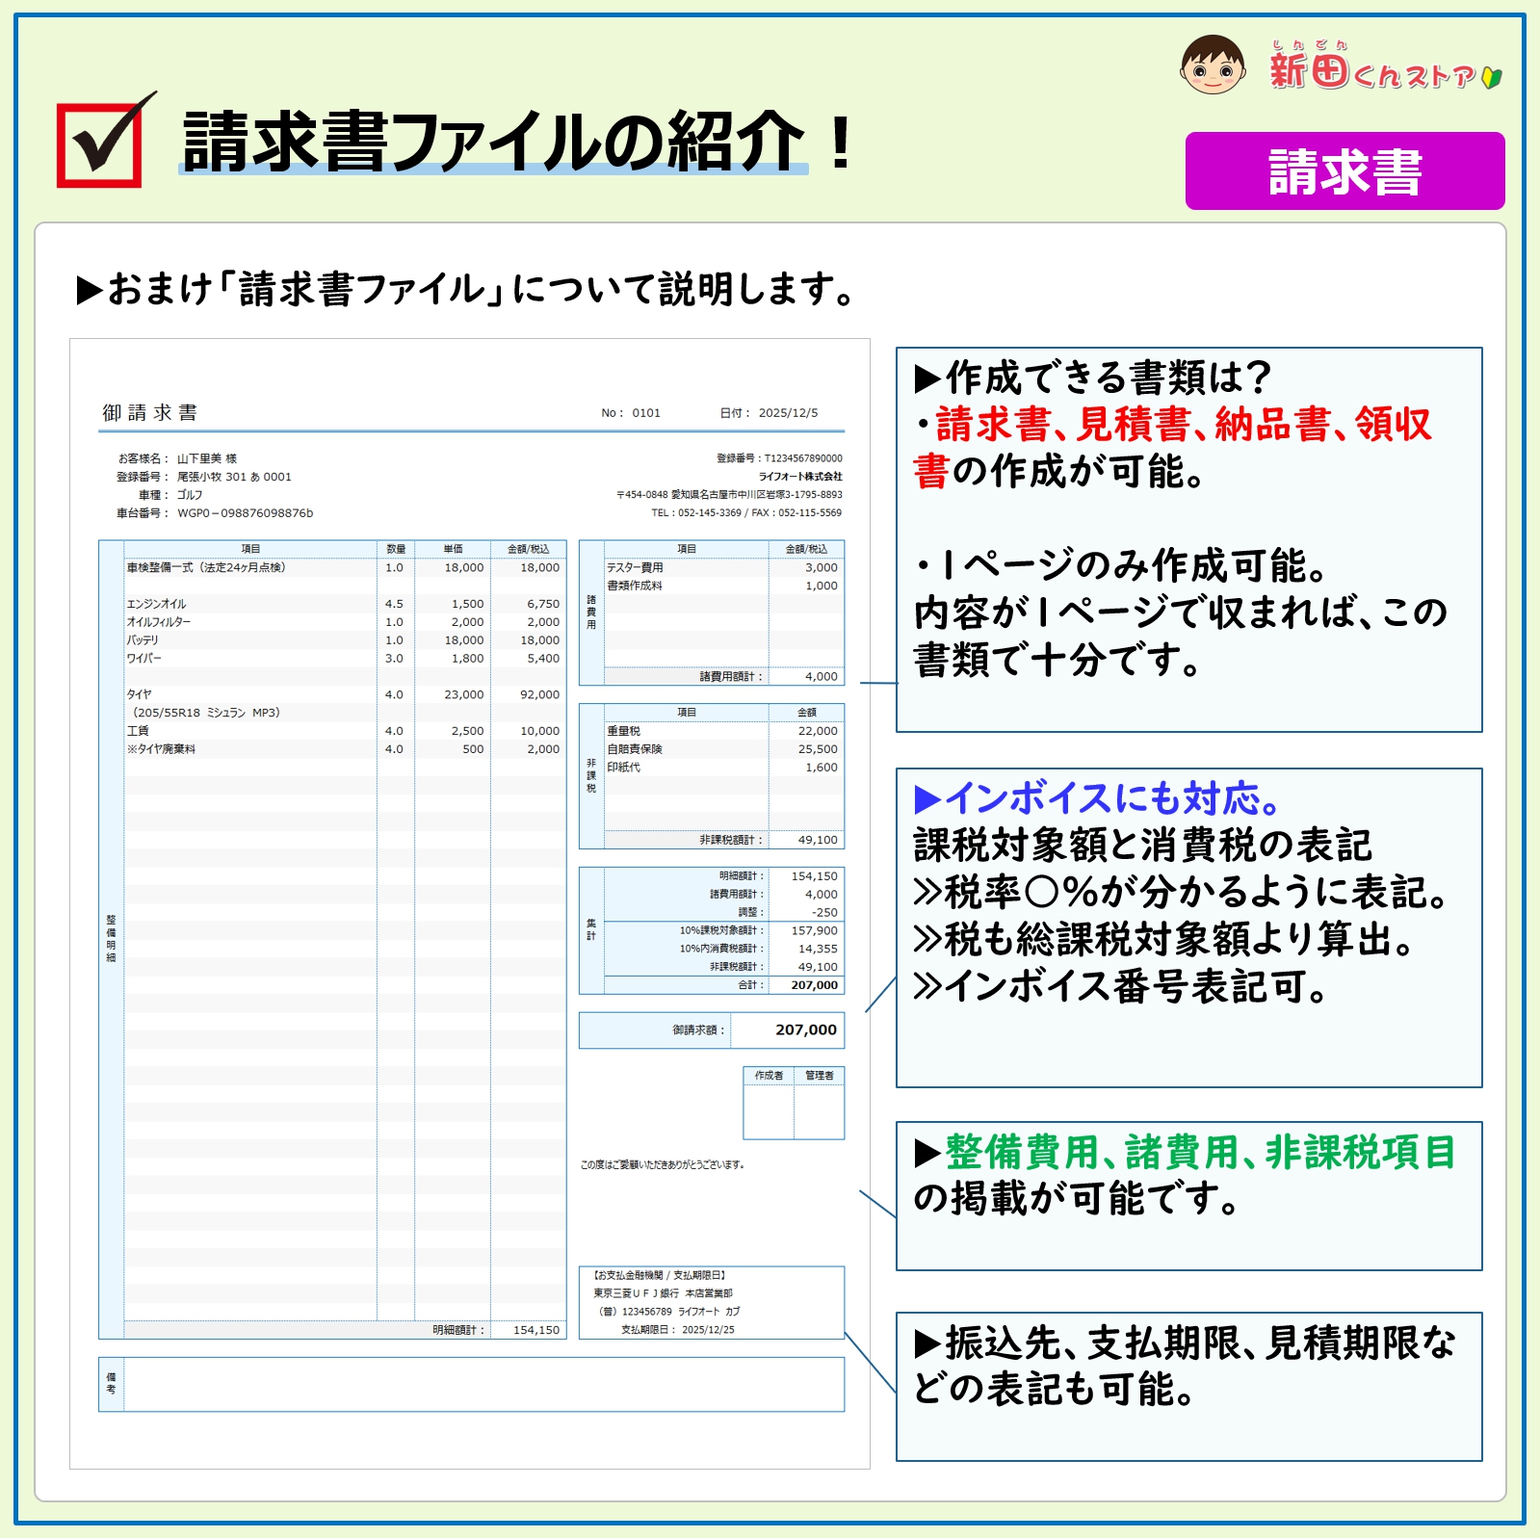Click the empty 管理者 stamp box
Screen dimensions: 1540x1538
click(x=820, y=1111)
